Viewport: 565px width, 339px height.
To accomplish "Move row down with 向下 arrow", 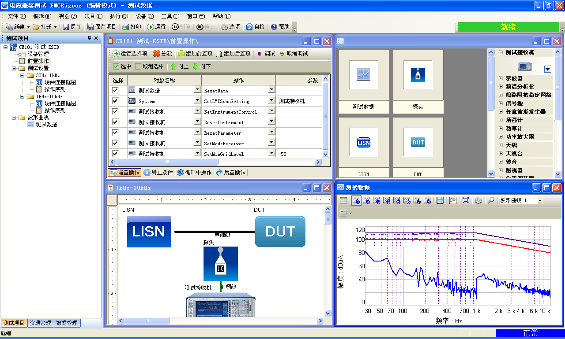I will [x=196, y=66].
